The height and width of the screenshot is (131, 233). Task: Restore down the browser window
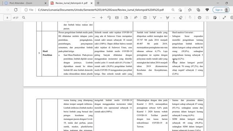pyautogui.click(x=226, y=3)
